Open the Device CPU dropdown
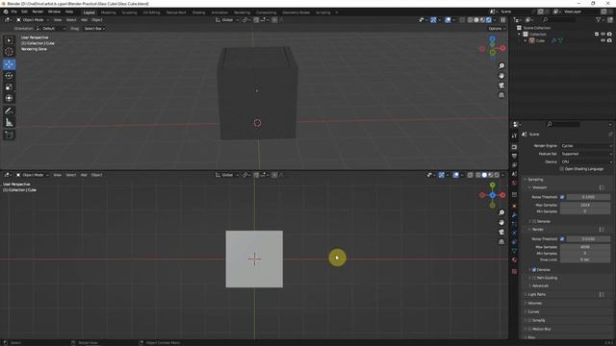Image resolution: width=616 pixels, height=346 pixels. point(586,161)
